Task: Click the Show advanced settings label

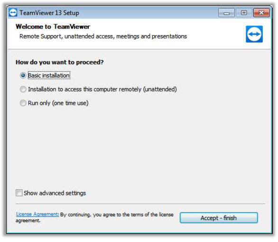Action: coord(55,193)
